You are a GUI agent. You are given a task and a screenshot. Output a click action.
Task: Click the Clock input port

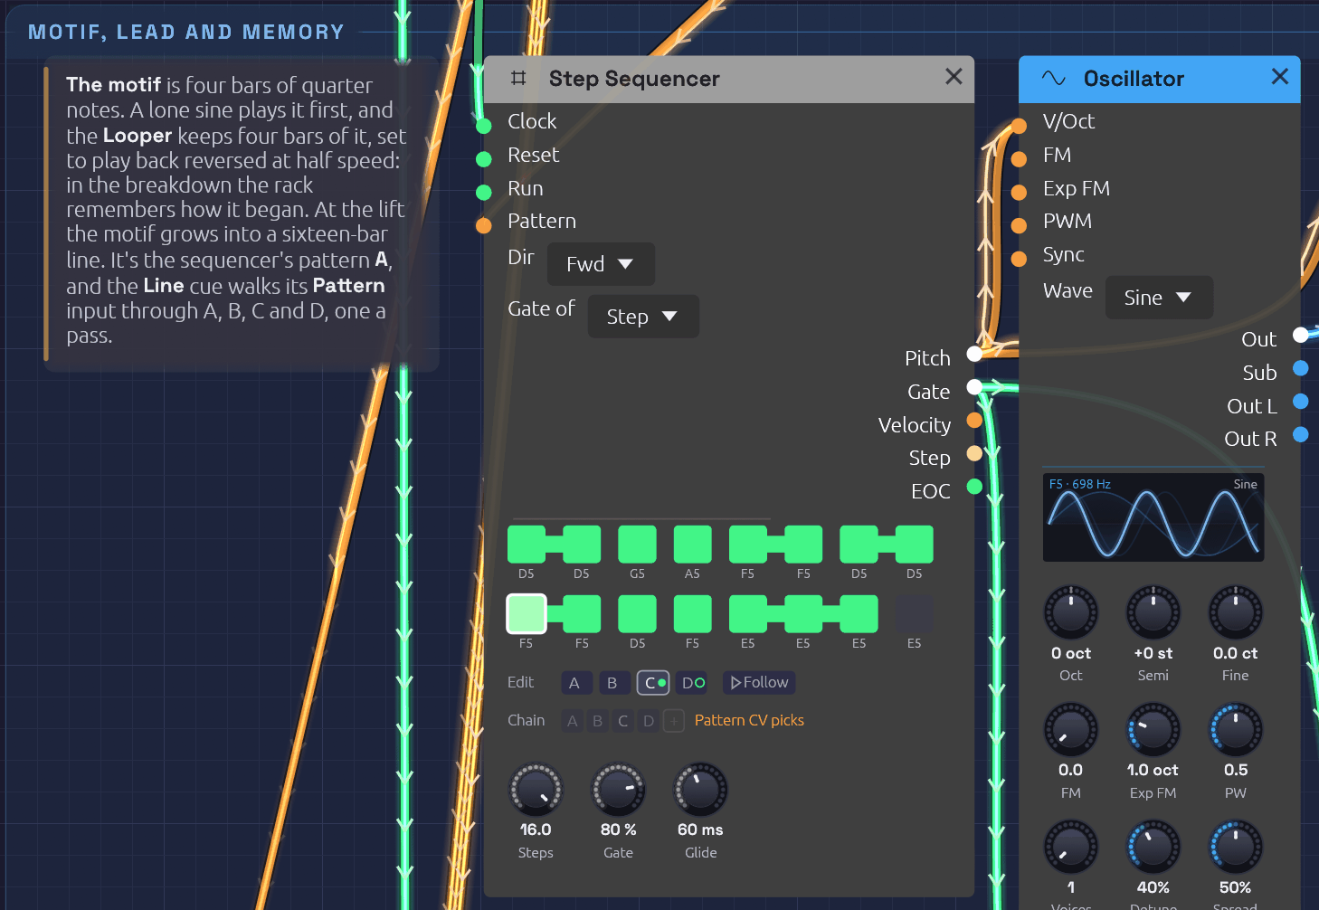pos(484,125)
